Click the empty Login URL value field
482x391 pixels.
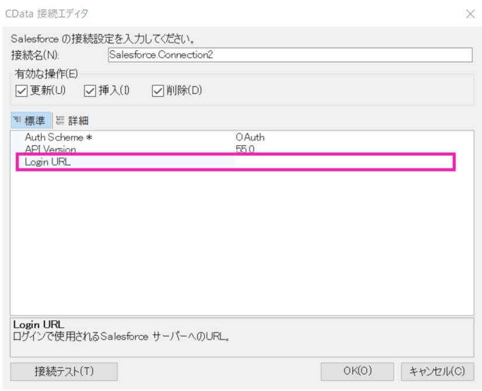pyautogui.click(x=344, y=162)
